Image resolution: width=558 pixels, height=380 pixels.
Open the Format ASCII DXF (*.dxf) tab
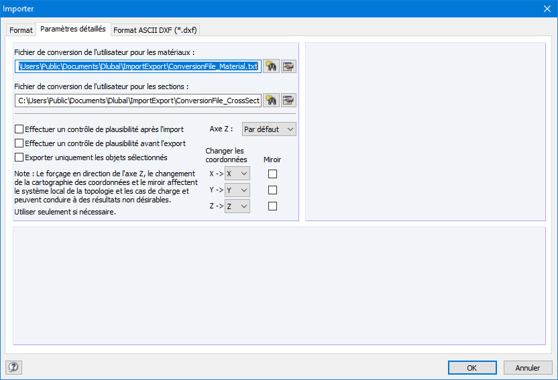coord(155,30)
